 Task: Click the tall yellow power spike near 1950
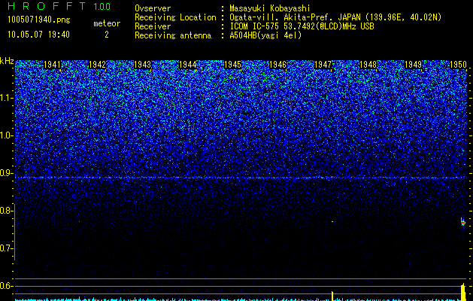pyautogui.click(x=463, y=292)
